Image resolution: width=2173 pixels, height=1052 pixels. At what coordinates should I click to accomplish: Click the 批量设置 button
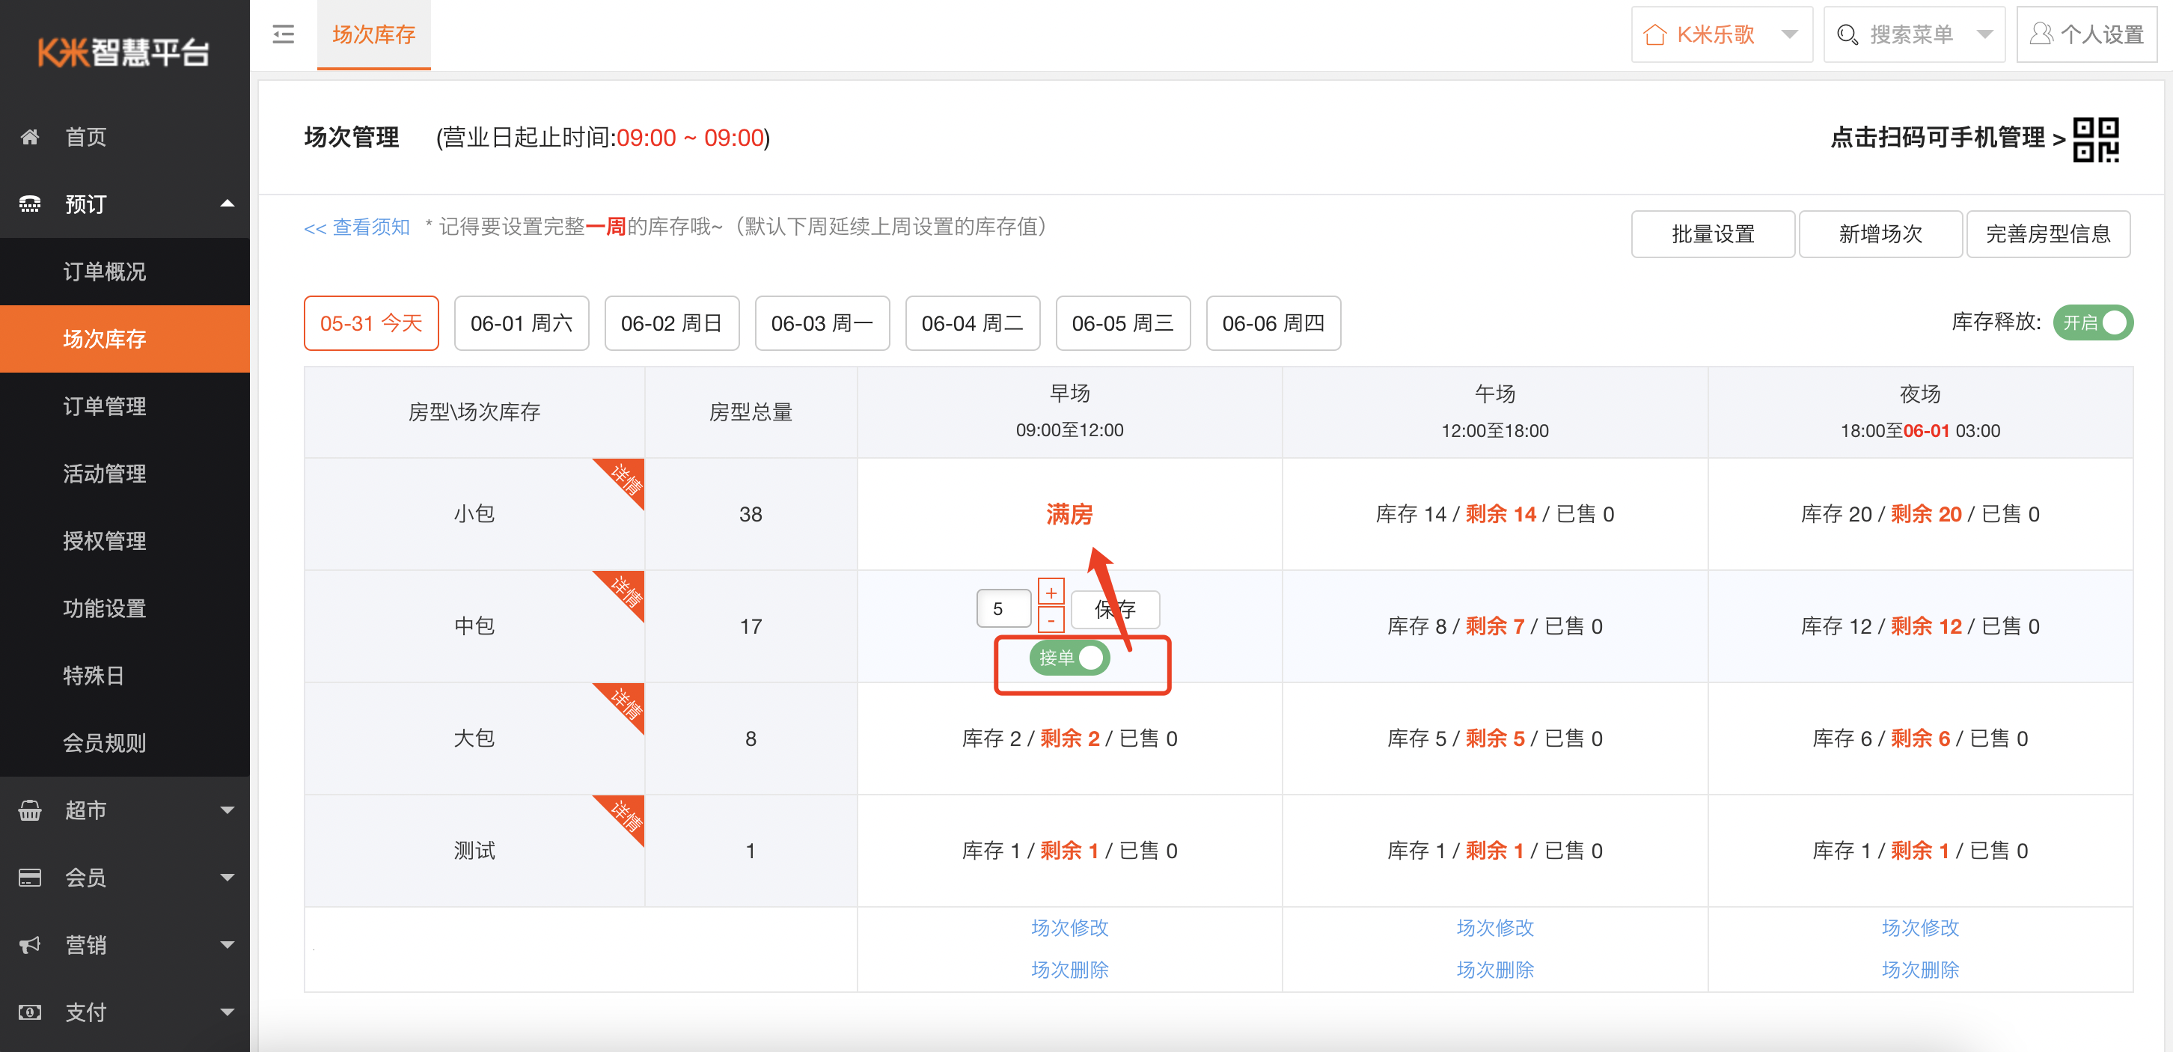(1714, 233)
